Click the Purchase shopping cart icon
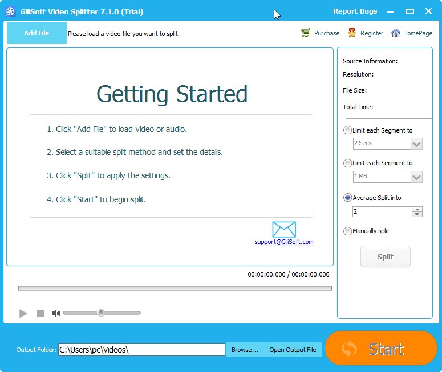 click(306, 33)
